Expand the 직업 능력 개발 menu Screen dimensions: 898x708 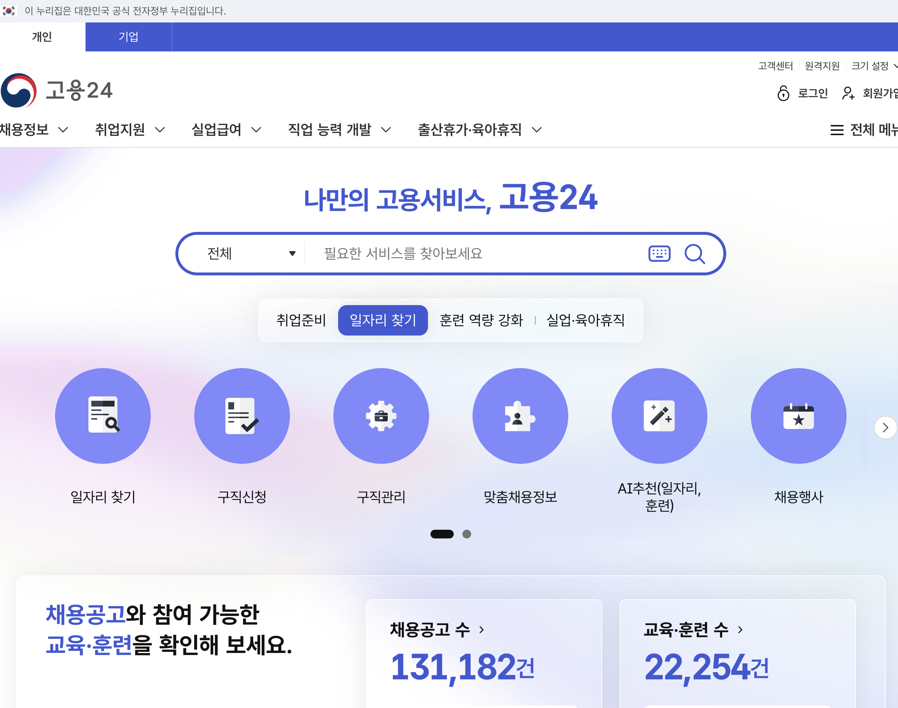pos(340,130)
